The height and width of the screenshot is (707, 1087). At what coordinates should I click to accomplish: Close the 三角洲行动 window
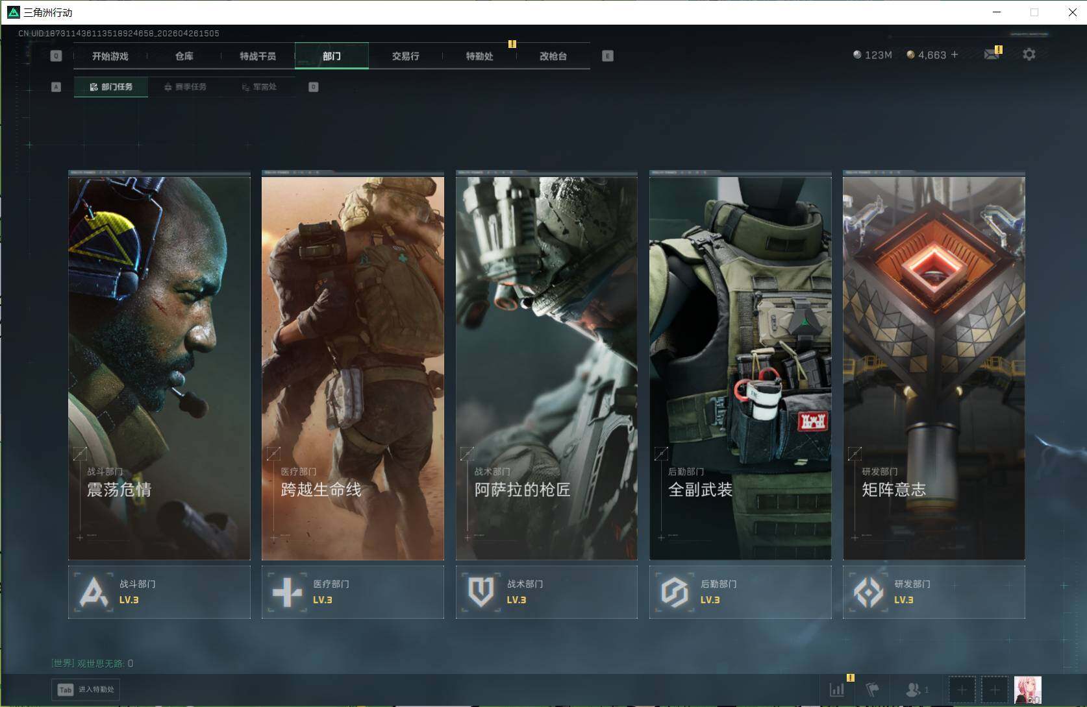[1072, 12]
